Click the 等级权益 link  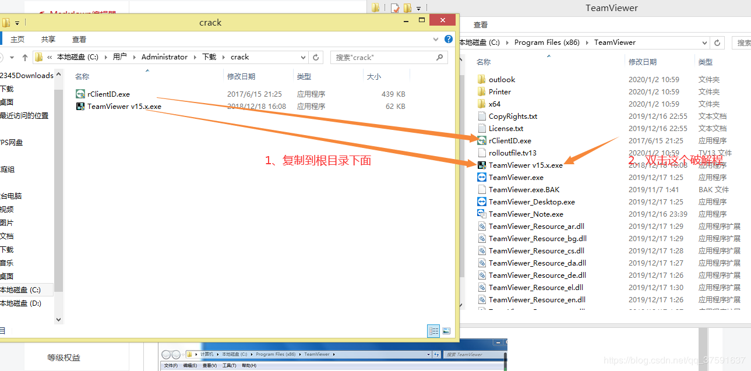64,358
